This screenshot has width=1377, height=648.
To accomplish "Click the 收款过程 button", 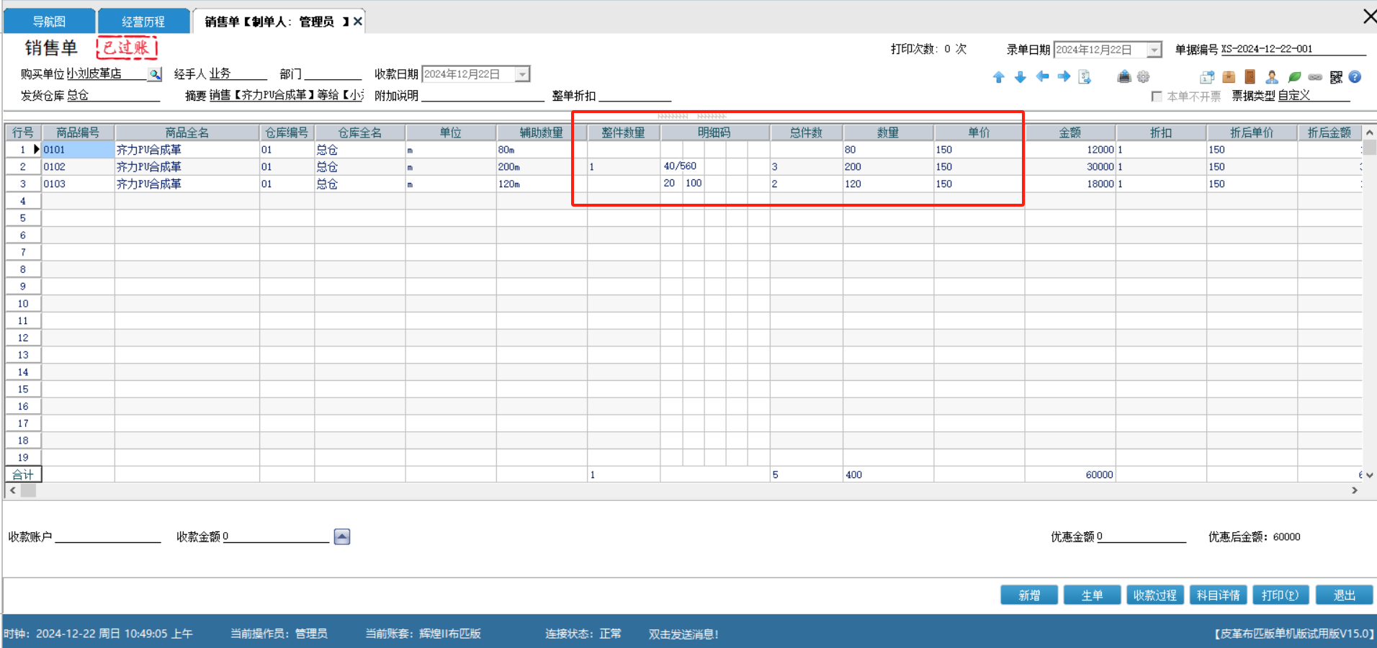I will point(1154,595).
